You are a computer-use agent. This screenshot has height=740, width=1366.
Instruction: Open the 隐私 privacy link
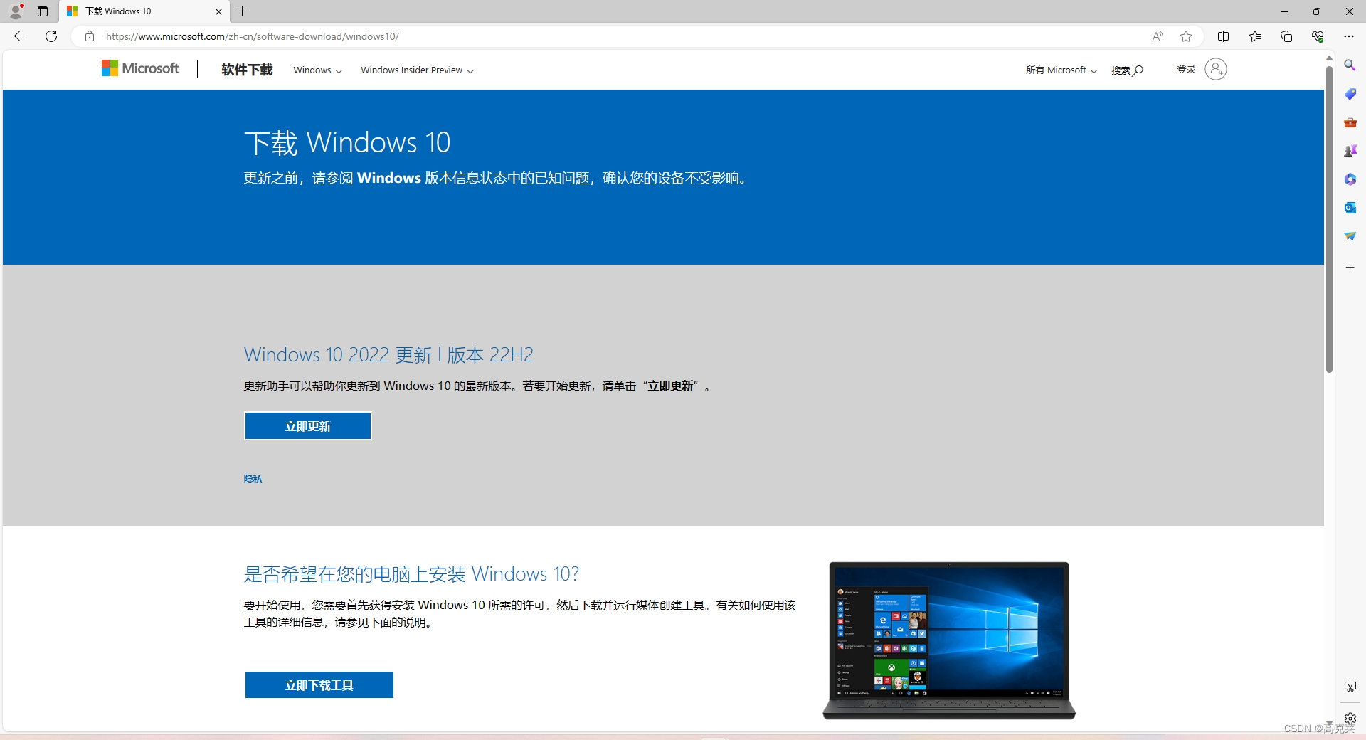253,479
